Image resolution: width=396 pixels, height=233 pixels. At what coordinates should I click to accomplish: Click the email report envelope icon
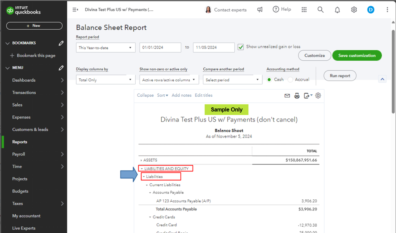pyautogui.click(x=287, y=95)
